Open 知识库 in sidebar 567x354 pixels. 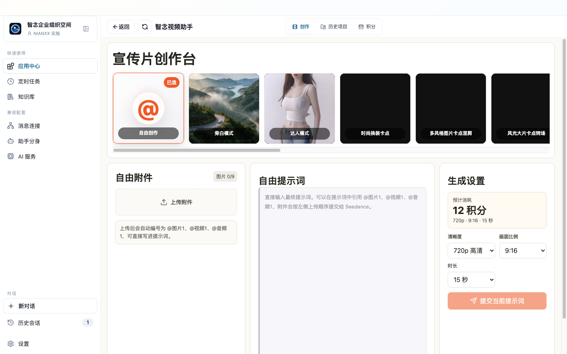pyautogui.click(x=50, y=97)
